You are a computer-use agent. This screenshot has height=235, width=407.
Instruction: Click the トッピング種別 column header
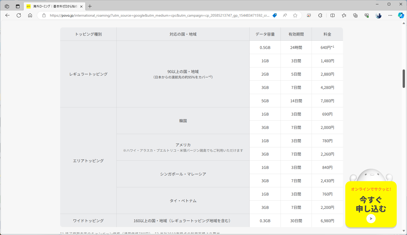tap(88, 34)
